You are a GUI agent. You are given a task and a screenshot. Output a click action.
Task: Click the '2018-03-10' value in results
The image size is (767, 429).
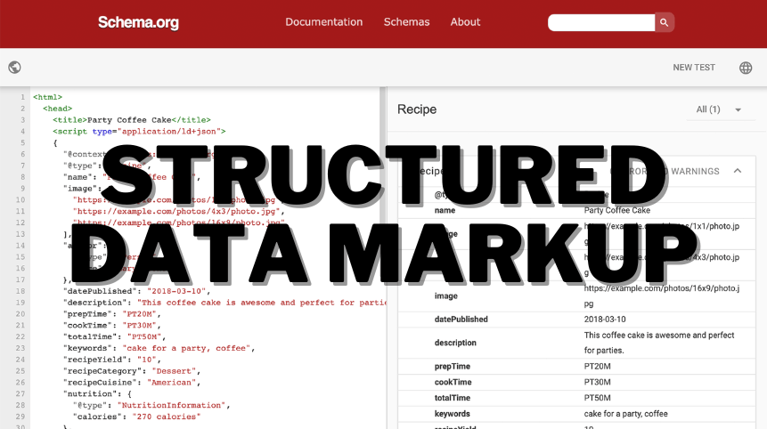605,319
